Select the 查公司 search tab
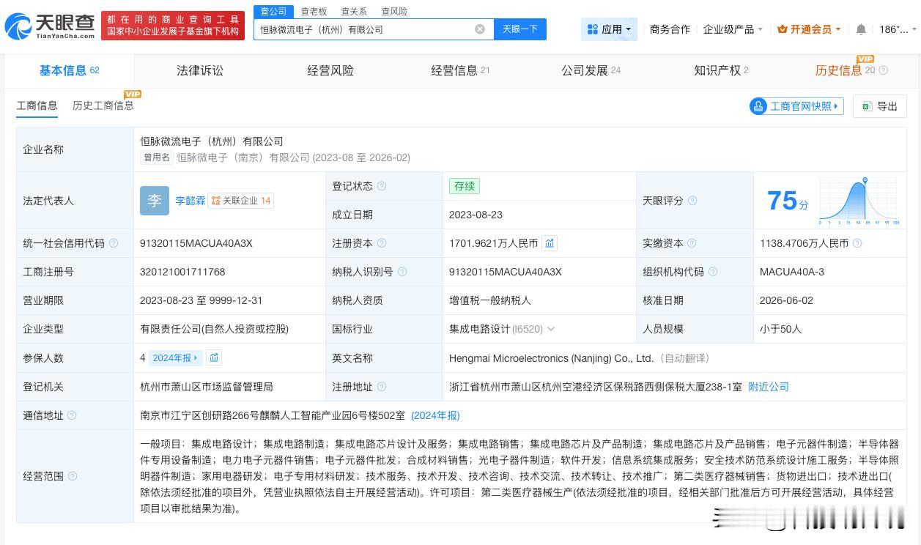Image resolution: width=921 pixels, height=545 pixels. coord(273,11)
